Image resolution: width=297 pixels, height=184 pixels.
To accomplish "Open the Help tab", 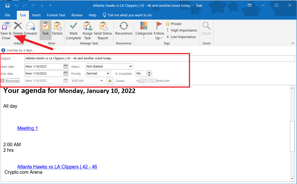I will (92, 15).
